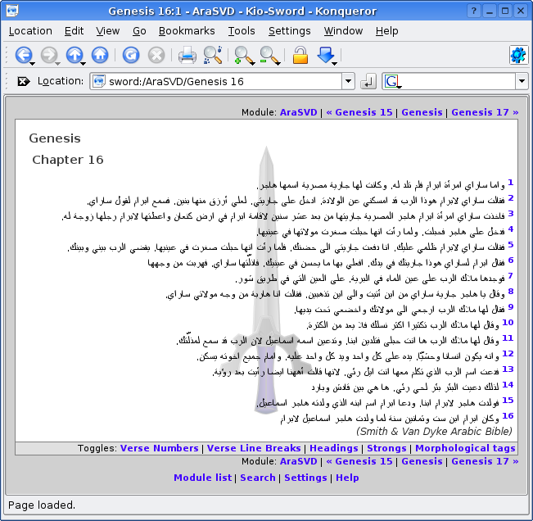Screen dimensions: 533x521
Task: Open Find with the magnifier-dots icon
Action: (x=213, y=55)
